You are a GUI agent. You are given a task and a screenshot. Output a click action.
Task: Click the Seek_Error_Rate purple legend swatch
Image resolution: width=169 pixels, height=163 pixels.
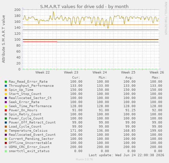pos(6,102)
